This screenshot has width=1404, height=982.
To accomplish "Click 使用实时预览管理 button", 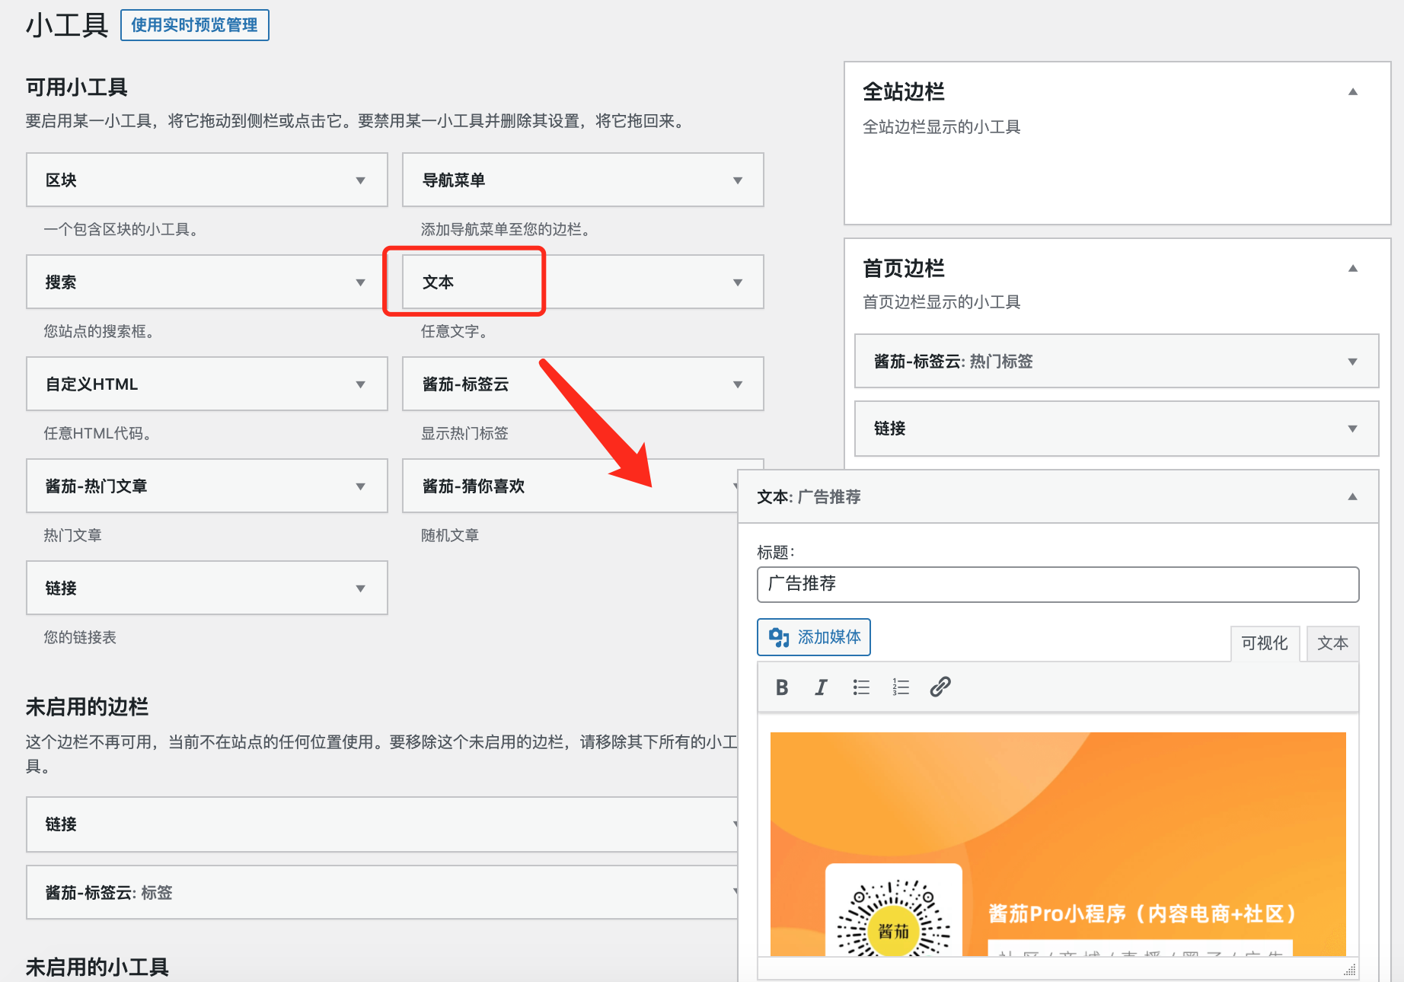I will click(x=195, y=25).
